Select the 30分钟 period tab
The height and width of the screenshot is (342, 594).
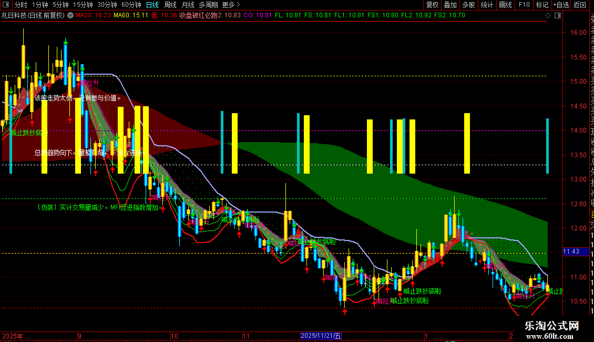[x=107, y=5]
